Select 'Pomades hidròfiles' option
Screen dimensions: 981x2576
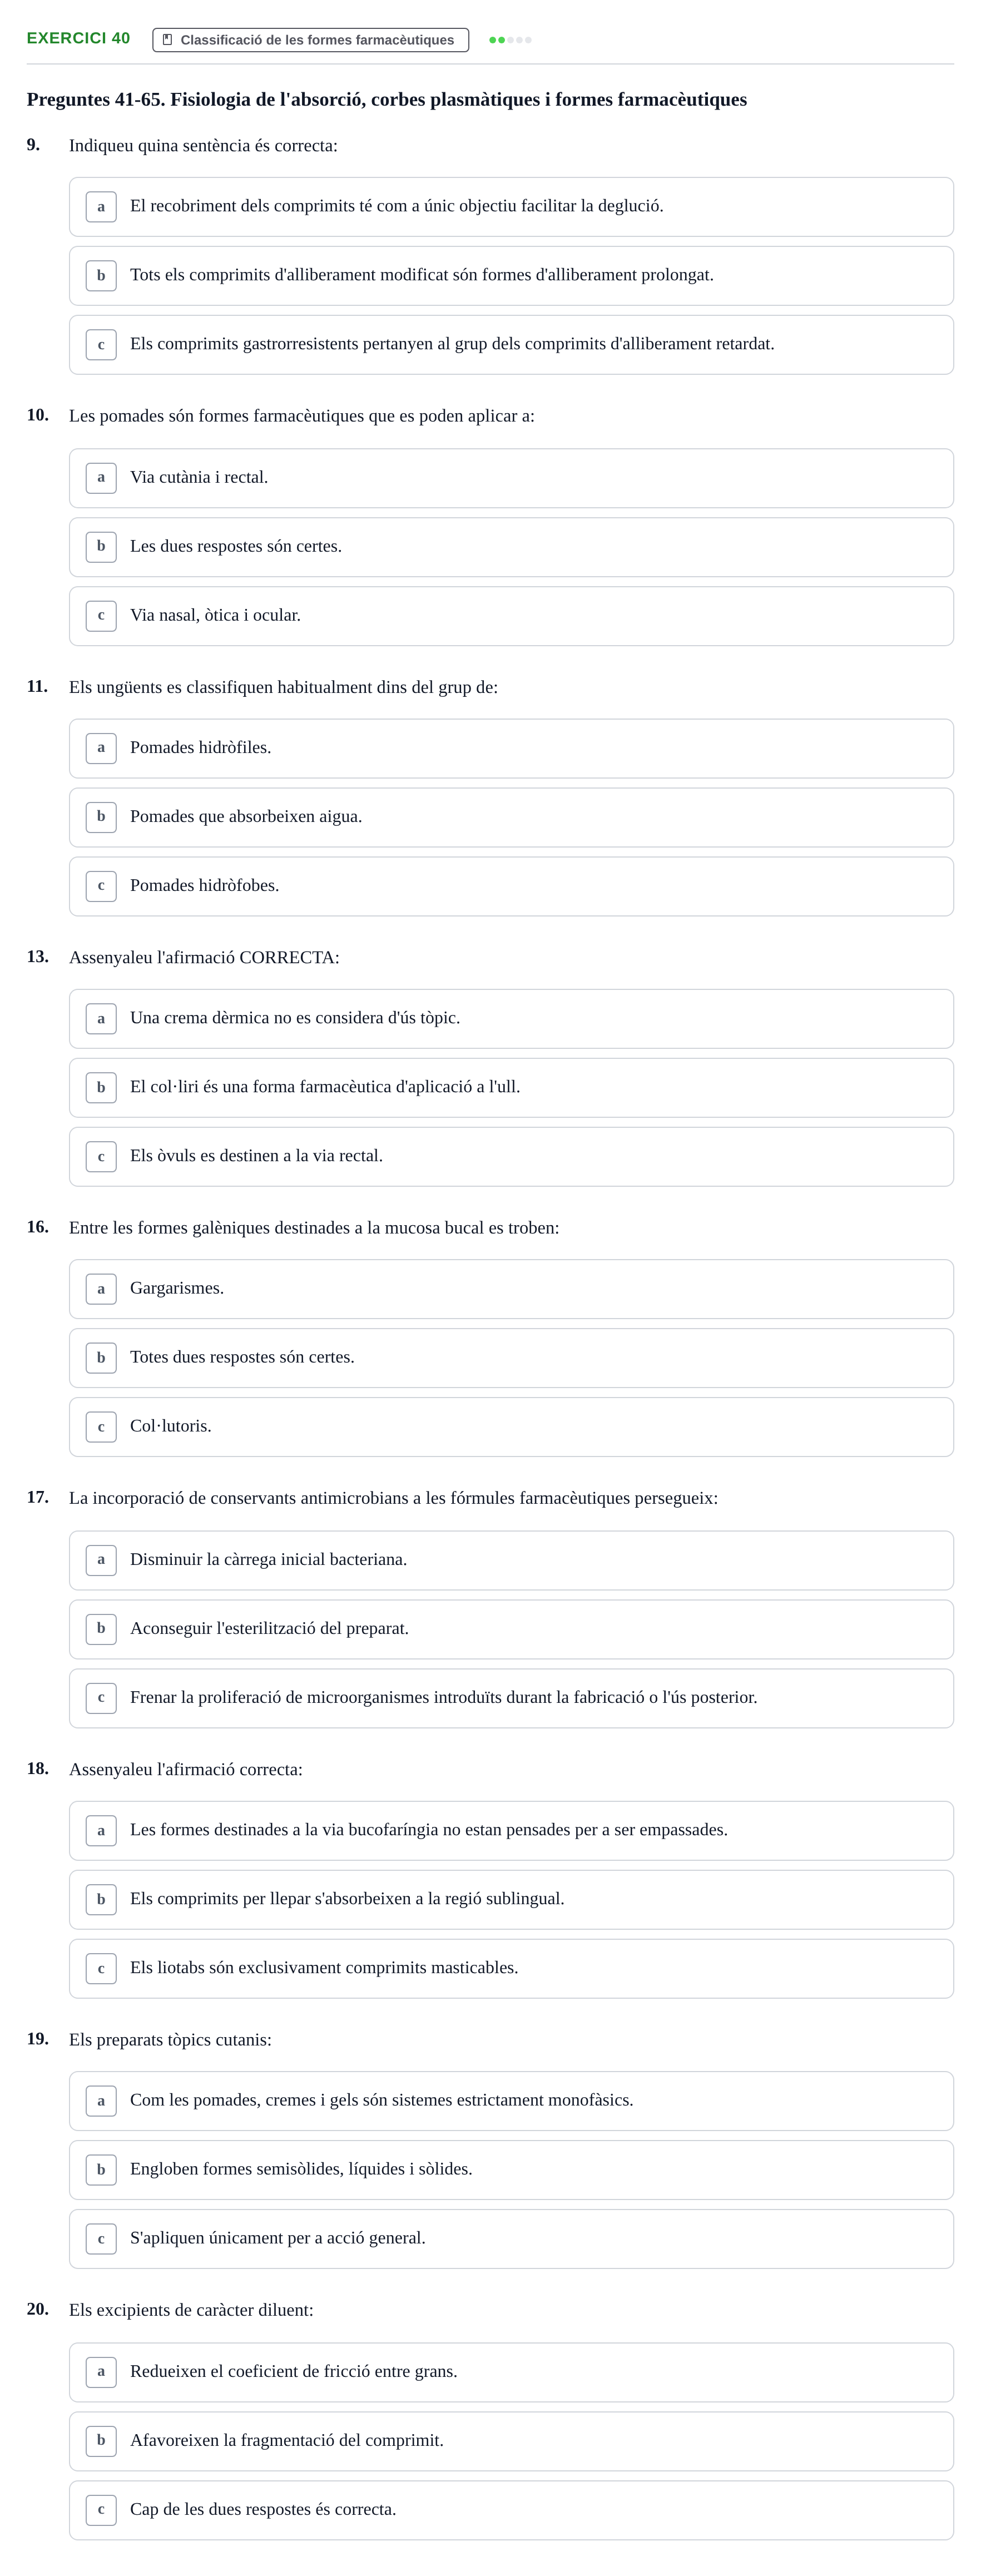(x=511, y=748)
